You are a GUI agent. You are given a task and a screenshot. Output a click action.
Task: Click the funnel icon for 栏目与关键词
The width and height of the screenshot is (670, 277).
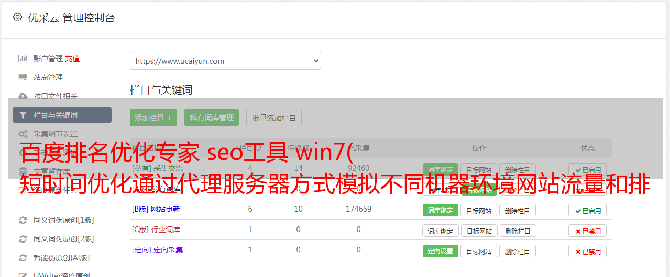(x=23, y=115)
